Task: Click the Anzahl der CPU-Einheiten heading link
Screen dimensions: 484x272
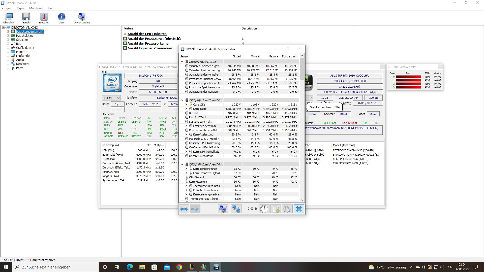Action: coord(147,34)
